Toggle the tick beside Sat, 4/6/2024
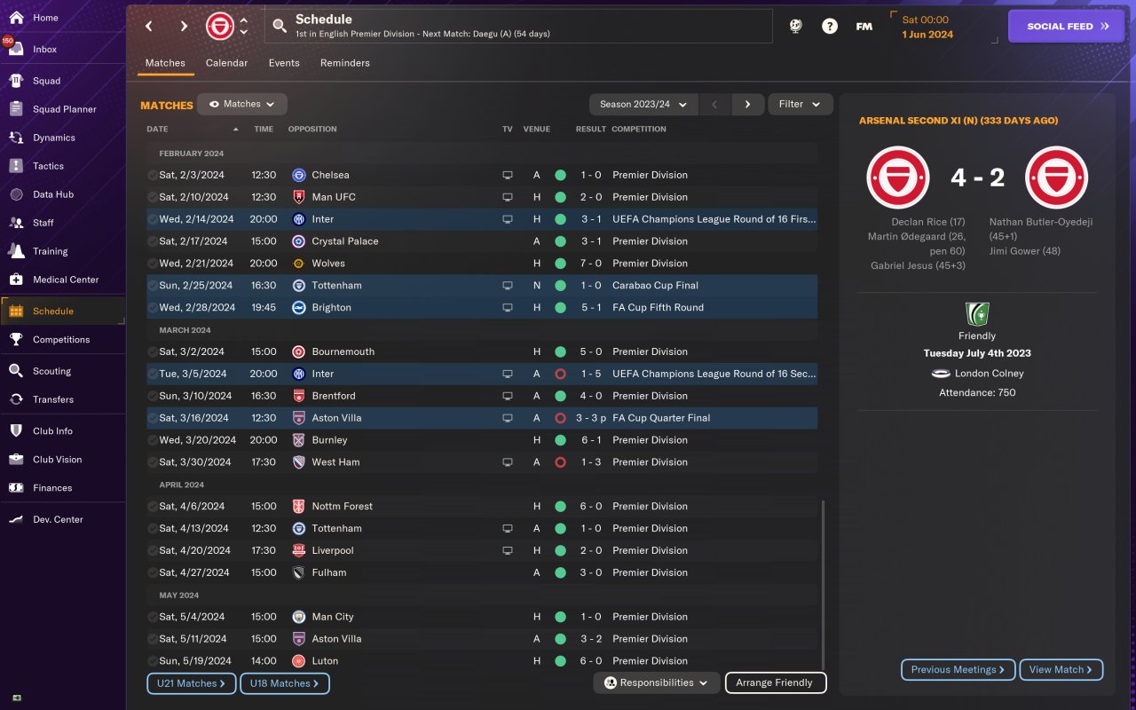Image resolution: width=1136 pixels, height=710 pixels. coord(153,506)
